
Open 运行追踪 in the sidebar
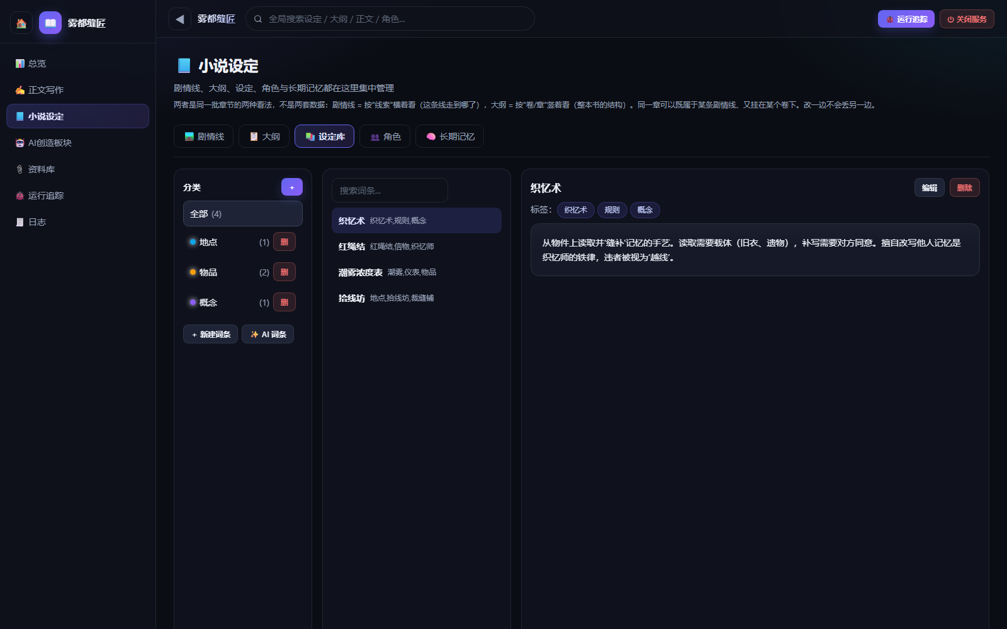(x=77, y=196)
